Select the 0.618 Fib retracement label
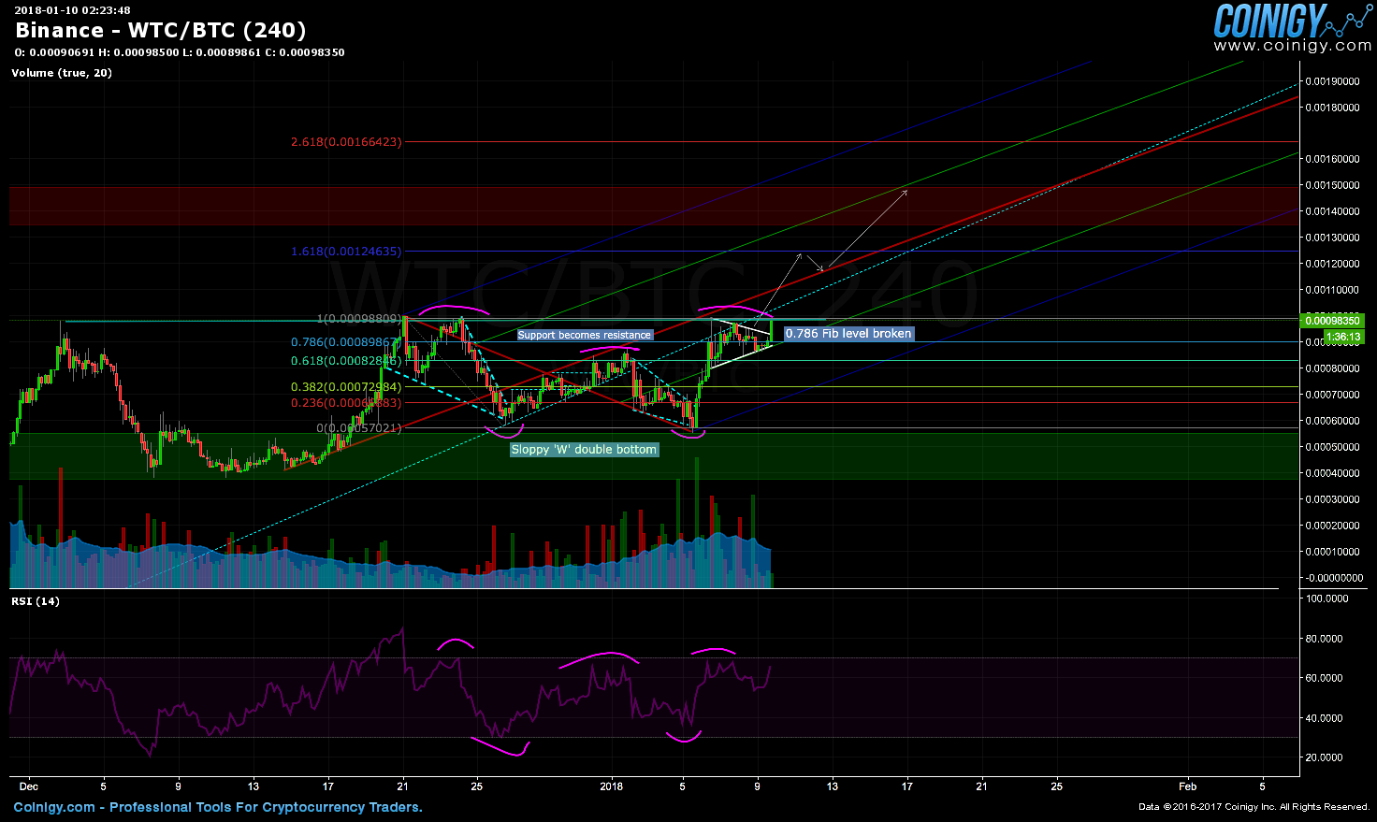This screenshot has height=822, width=1377. coord(346,361)
